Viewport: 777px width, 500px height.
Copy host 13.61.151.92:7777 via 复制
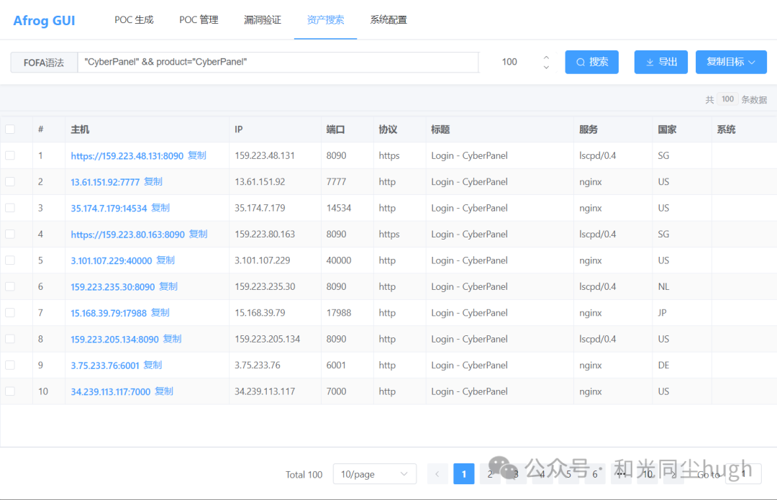click(153, 182)
